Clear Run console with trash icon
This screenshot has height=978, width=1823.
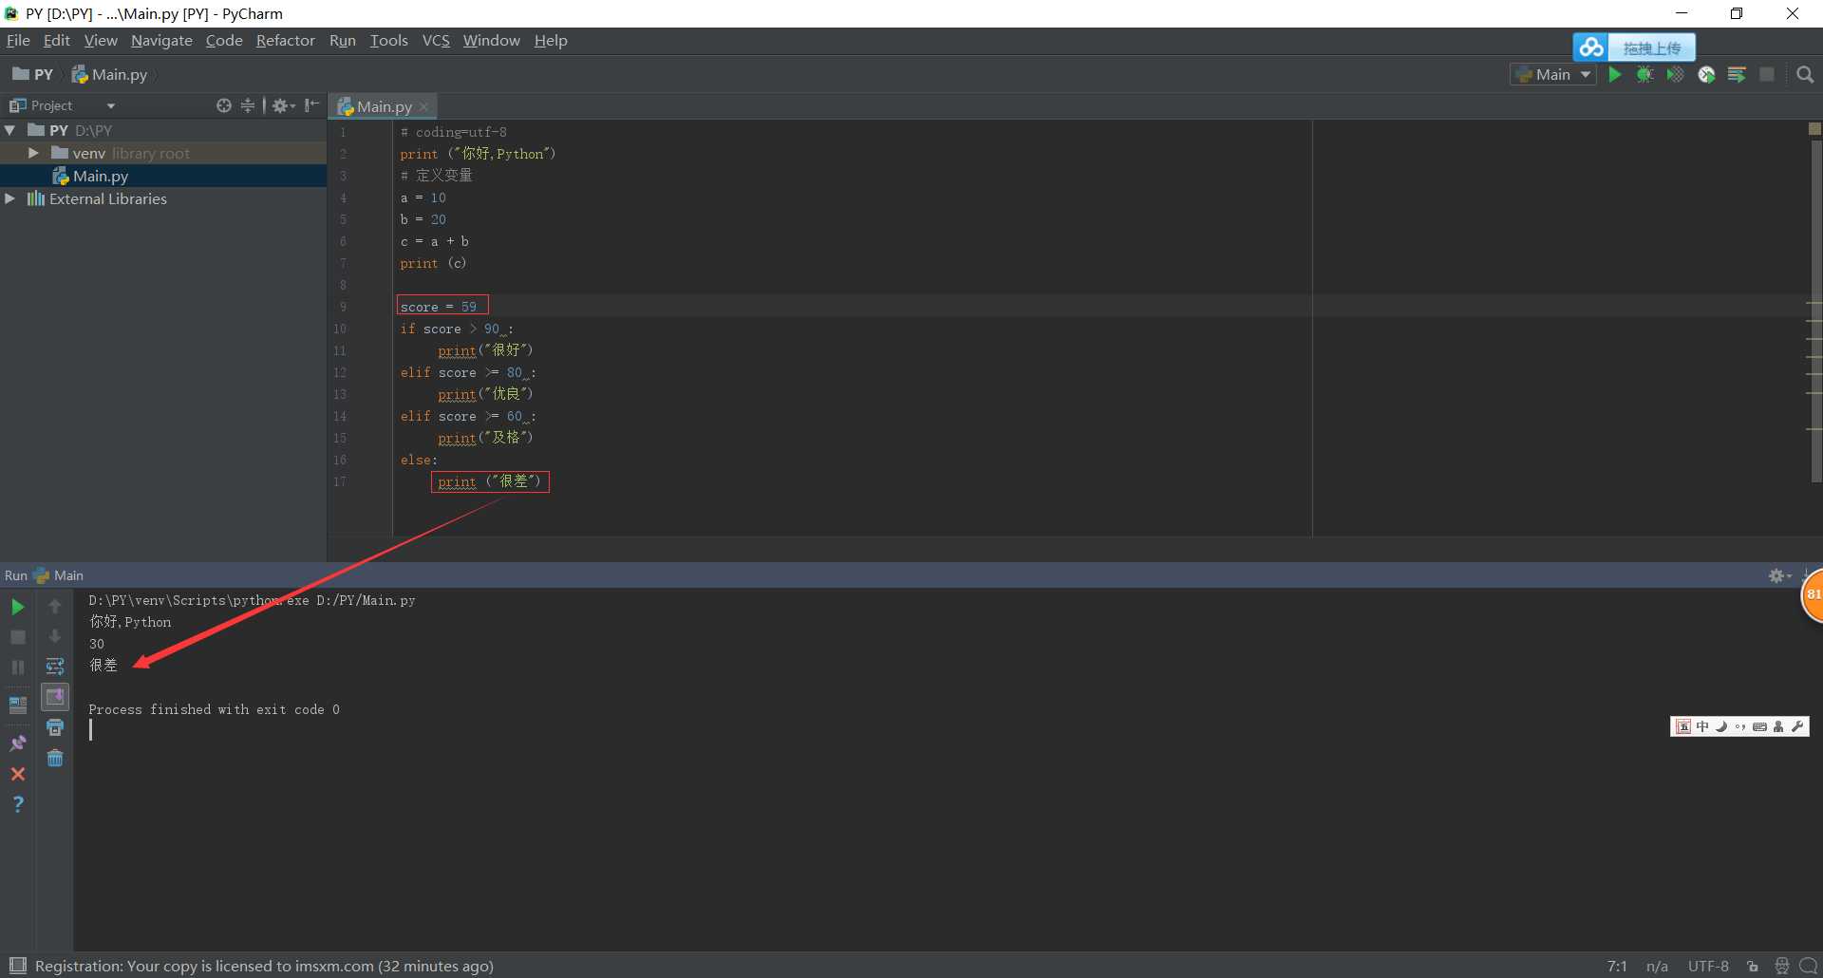click(55, 758)
